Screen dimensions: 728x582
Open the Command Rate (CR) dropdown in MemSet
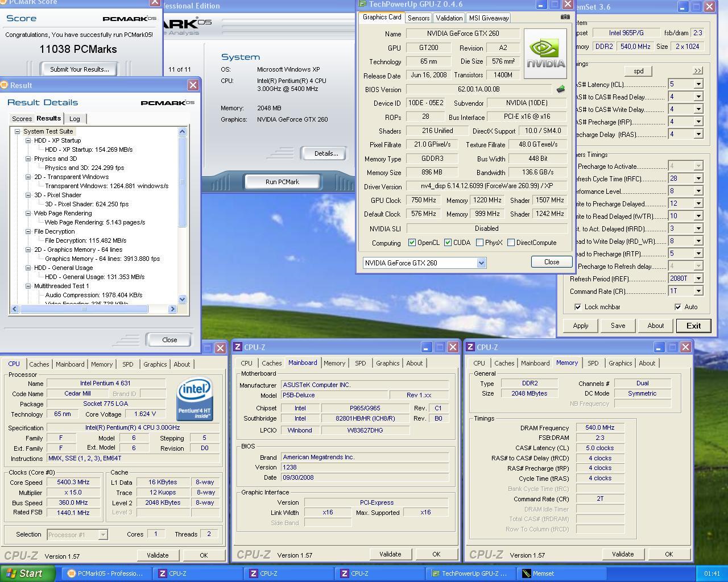(698, 291)
